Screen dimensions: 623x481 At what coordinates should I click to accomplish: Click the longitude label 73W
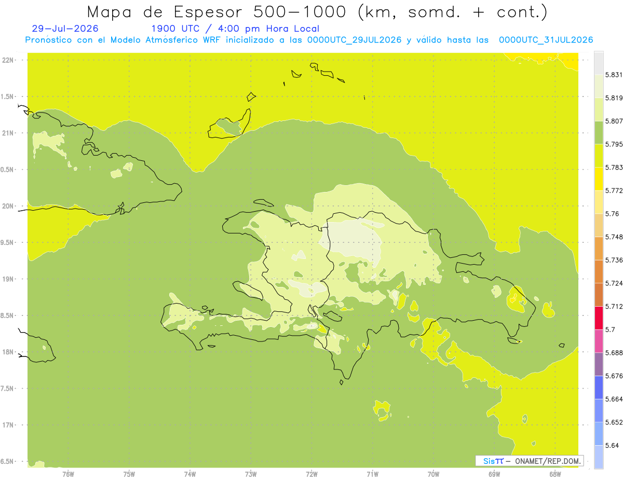pyautogui.click(x=251, y=474)
